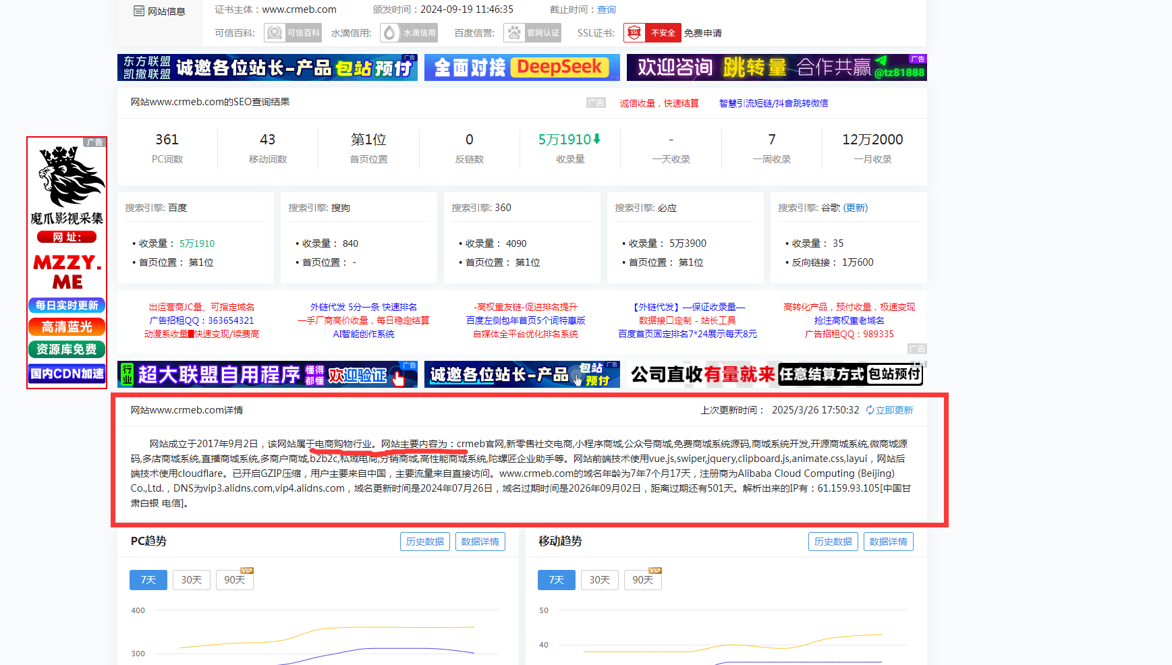Click the green down arrow beside 5万1910
Viewport: 1172px width, 665px height.
click(x=596, y=139)
